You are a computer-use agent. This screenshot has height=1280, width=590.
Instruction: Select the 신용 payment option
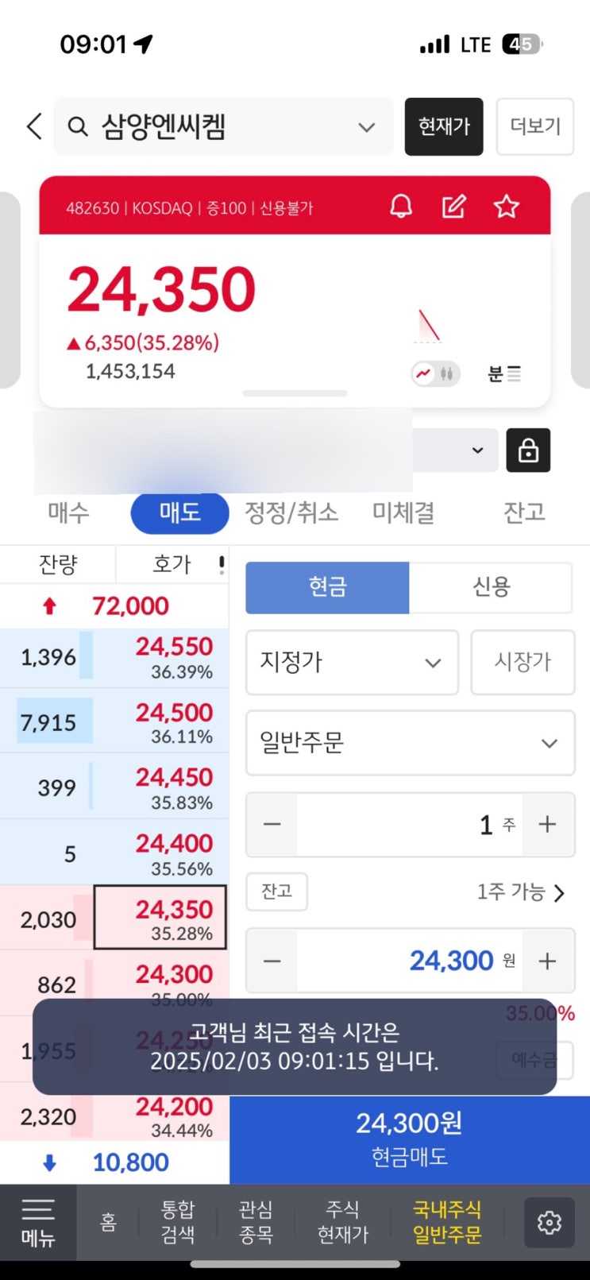(490, 587)
